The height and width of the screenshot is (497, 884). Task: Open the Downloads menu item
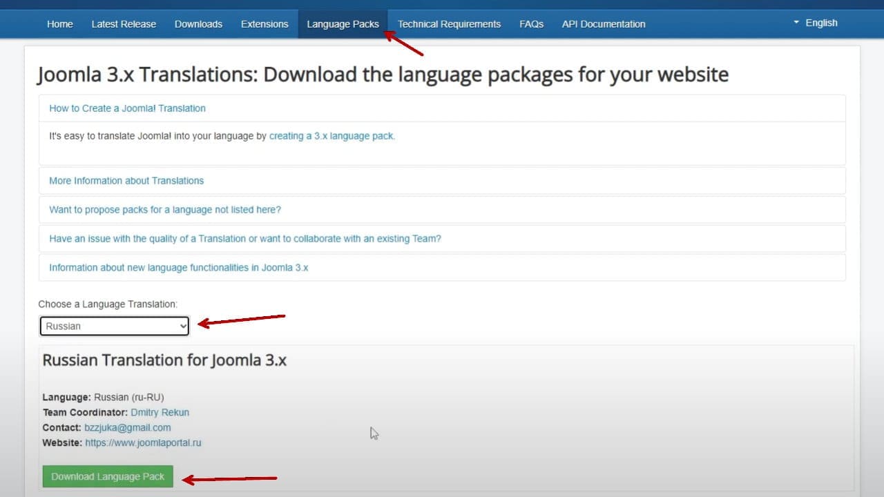(x=198, y=23)
